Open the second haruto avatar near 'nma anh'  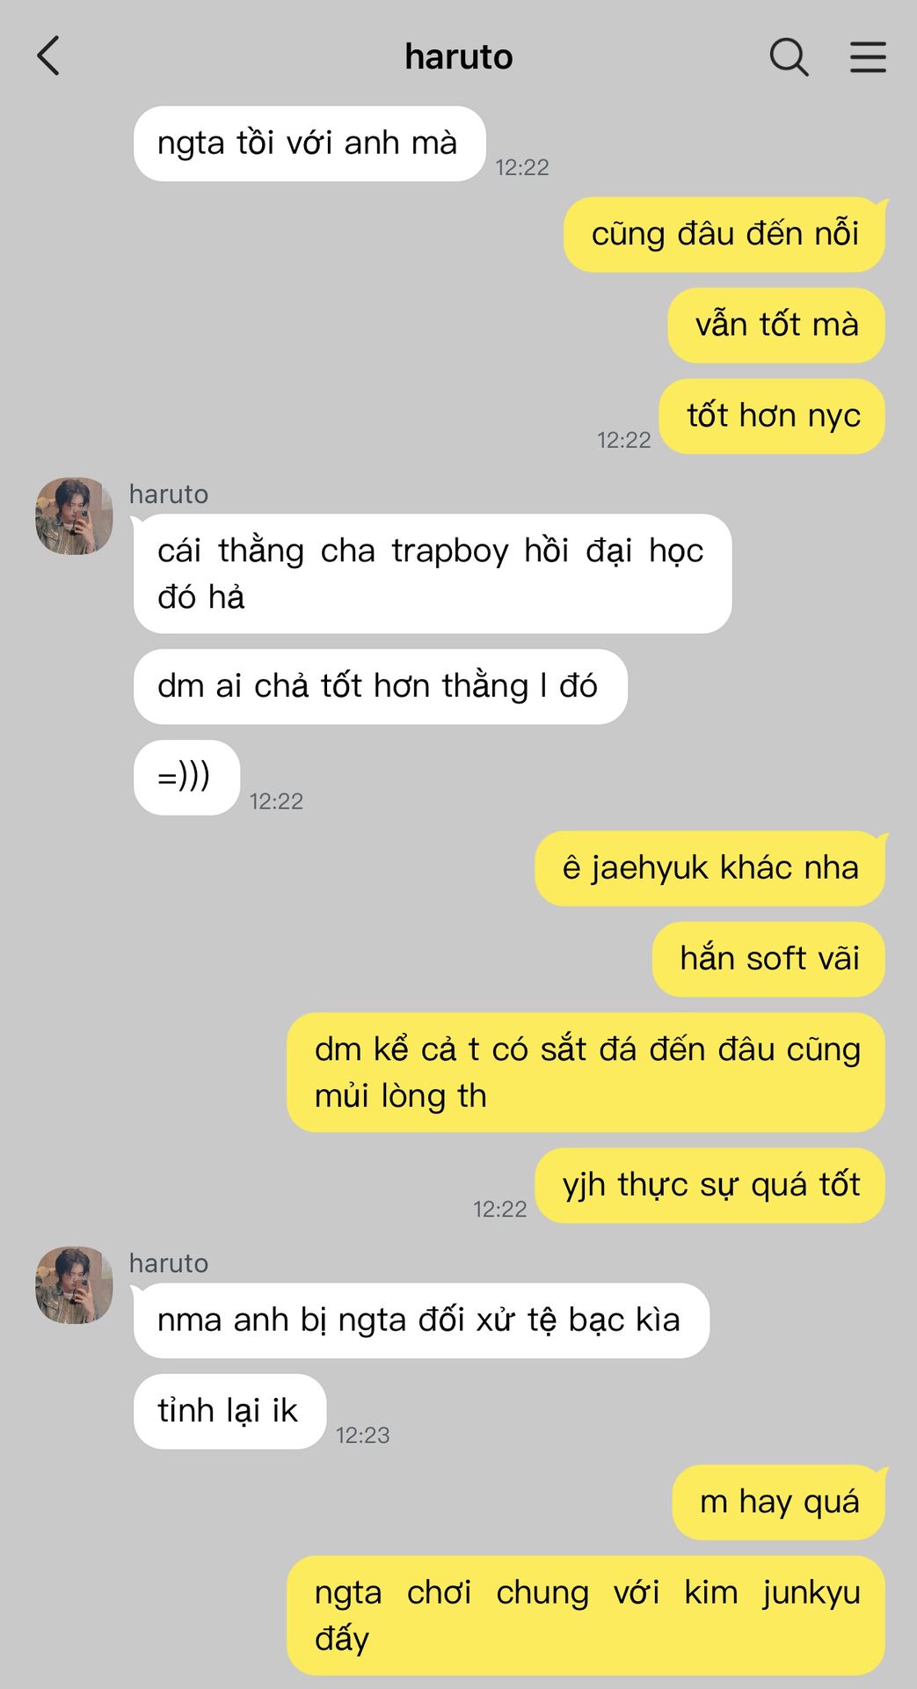click(74, 1284)
